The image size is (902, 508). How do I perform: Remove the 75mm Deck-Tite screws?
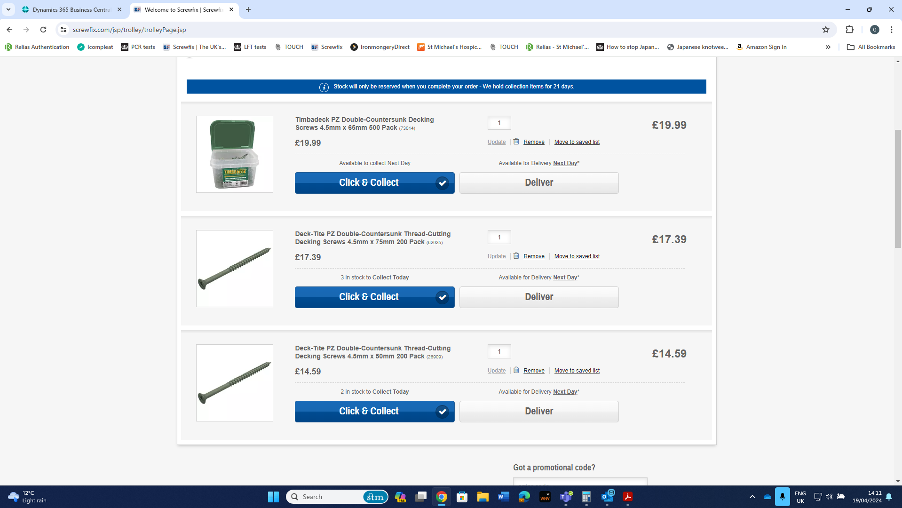tap(534, 256)
